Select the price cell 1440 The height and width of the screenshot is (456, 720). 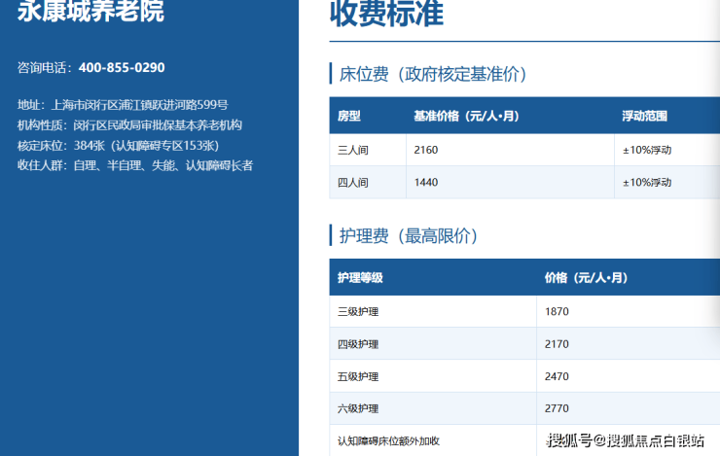click(426, 183)
